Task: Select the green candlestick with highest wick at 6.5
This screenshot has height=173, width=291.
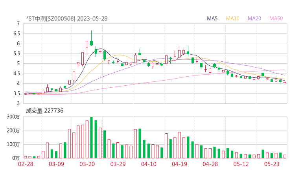Action: coord(91,38)
